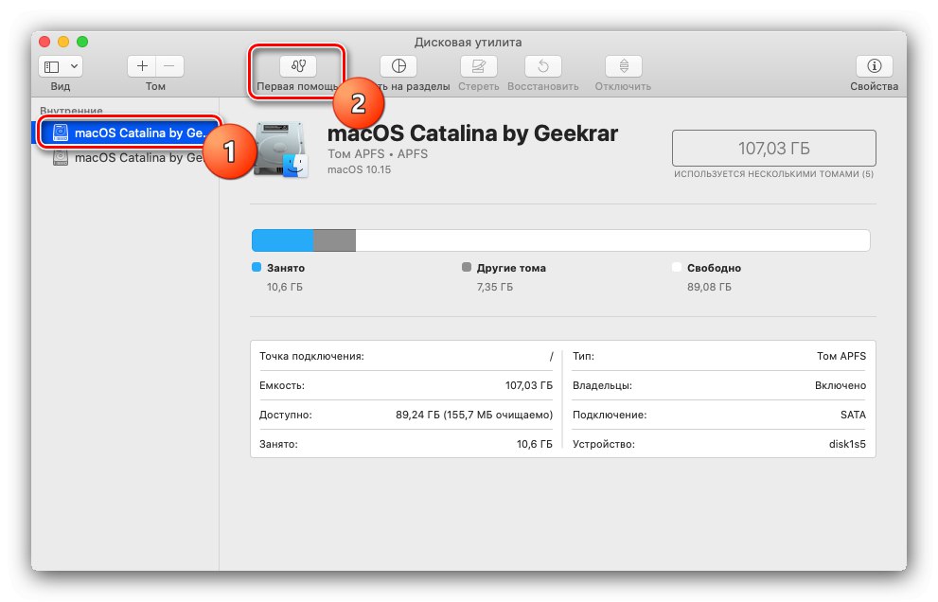Click the sidebar view icon under Вид
Screen dimensions: 938x602
point(52,66)
